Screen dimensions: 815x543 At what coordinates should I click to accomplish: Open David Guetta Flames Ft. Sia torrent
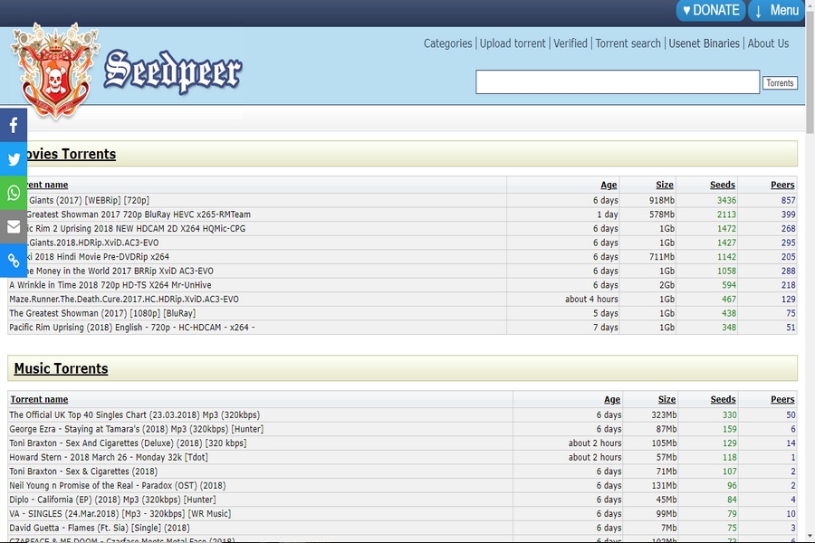click(100, 528)
